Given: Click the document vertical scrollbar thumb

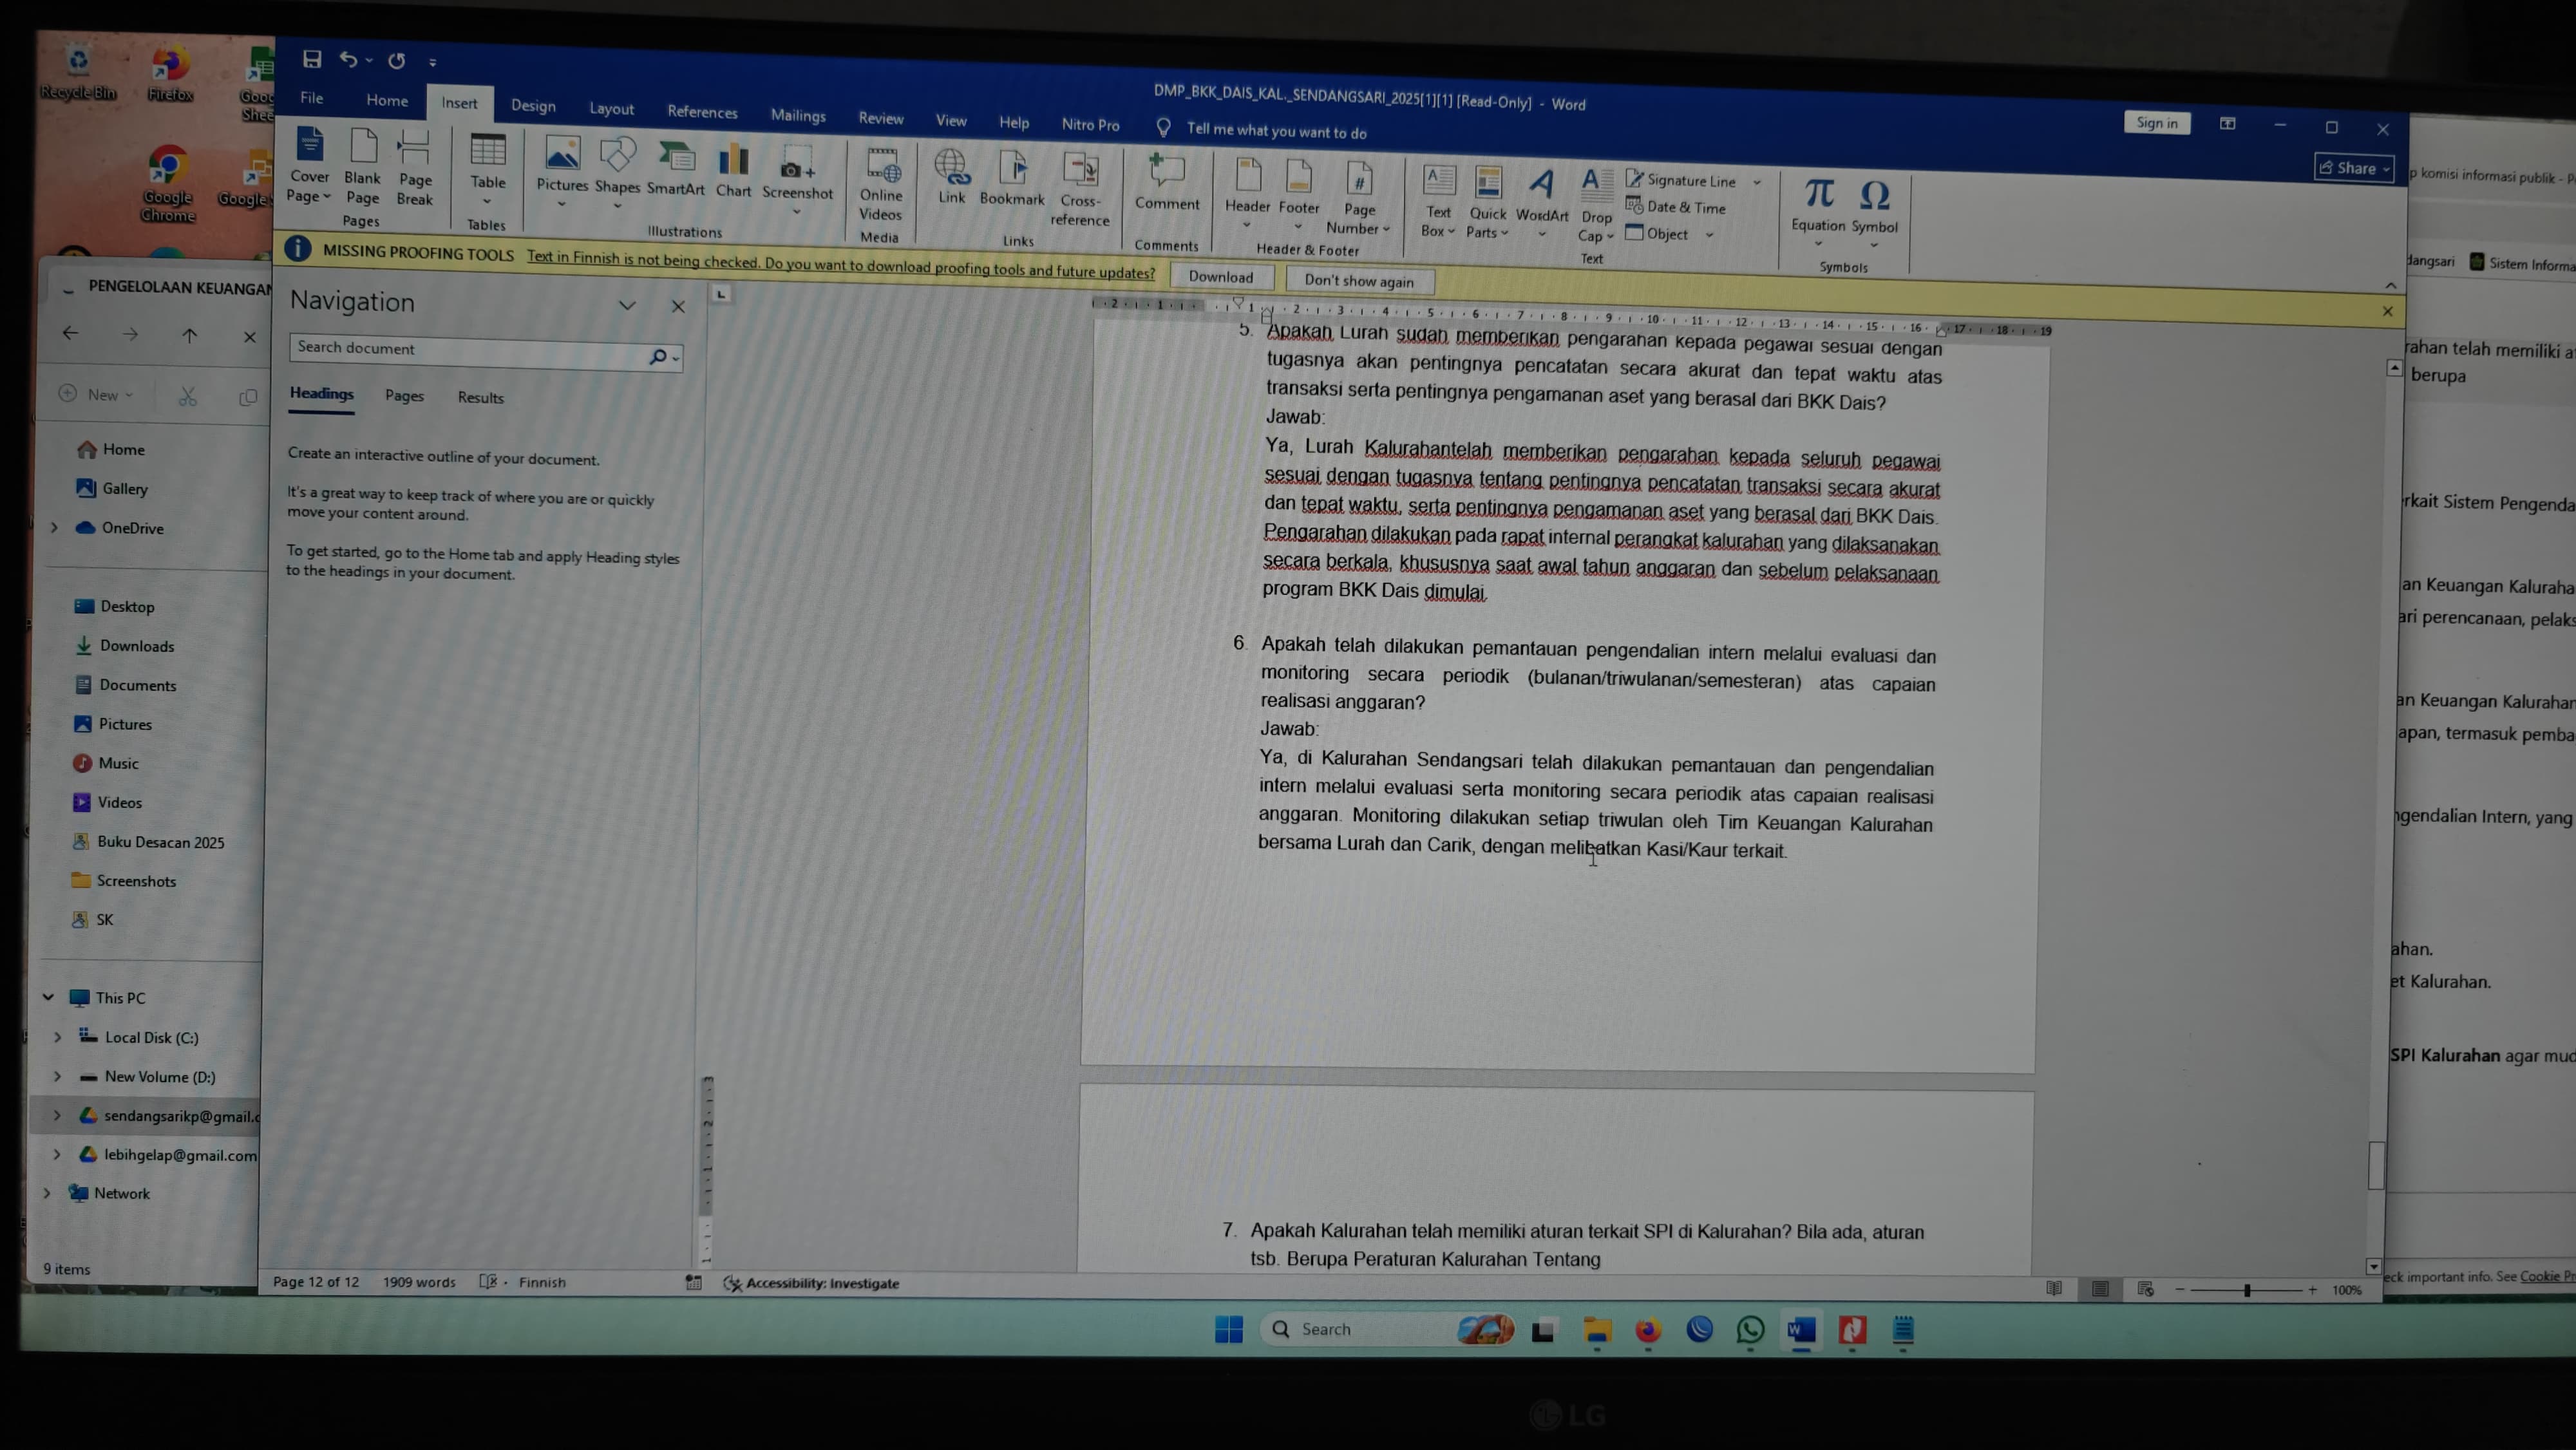Looking at the screenshot, I should pos(2376,1165).
